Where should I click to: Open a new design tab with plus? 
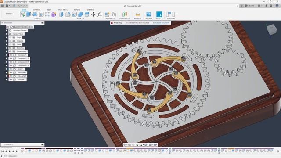pyautogui.click(x=242, y=6)
